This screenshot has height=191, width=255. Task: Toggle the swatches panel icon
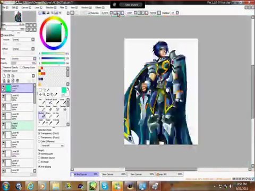[x=56, y=13]
